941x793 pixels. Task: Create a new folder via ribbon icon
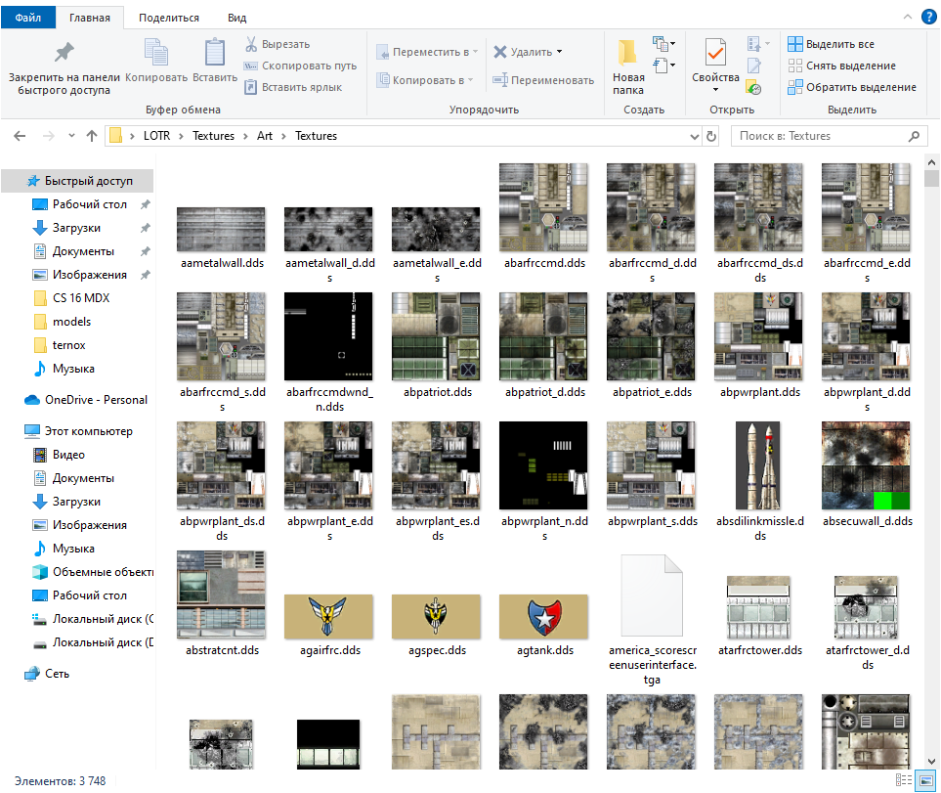tap(627, 53)
